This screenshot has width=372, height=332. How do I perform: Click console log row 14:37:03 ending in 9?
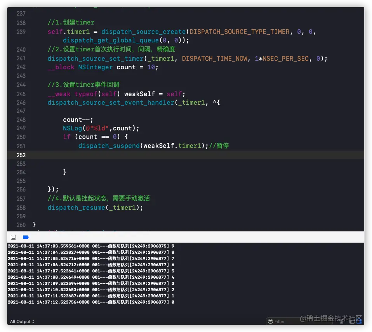tap(91, 246)
